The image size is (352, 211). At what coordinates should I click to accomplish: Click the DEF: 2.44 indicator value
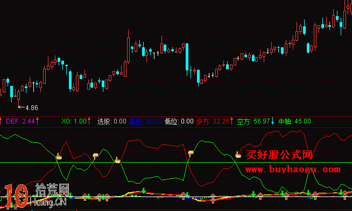pos(20,121)
